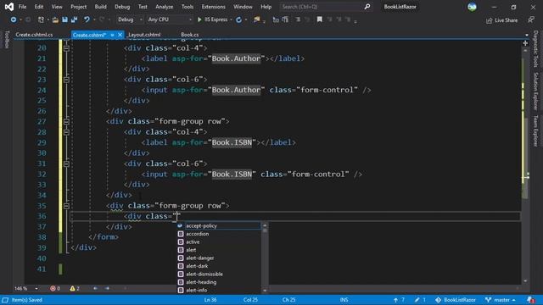The image size is (543, 305).
Task: Collapse the col-6 div at line 31
Action: click(x=66, y=164)
